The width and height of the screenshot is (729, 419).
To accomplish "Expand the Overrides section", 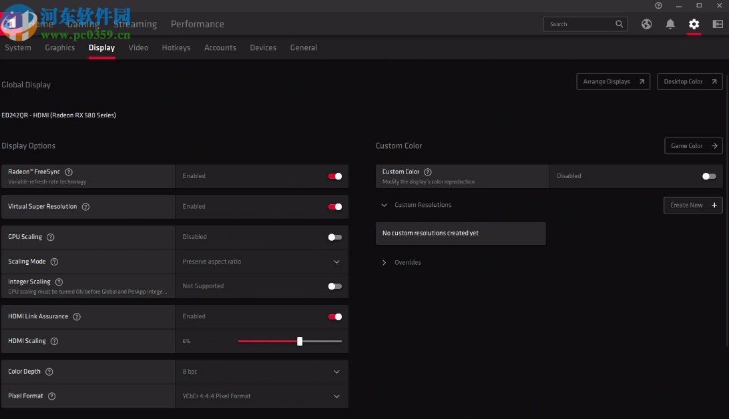I will 384,262.
